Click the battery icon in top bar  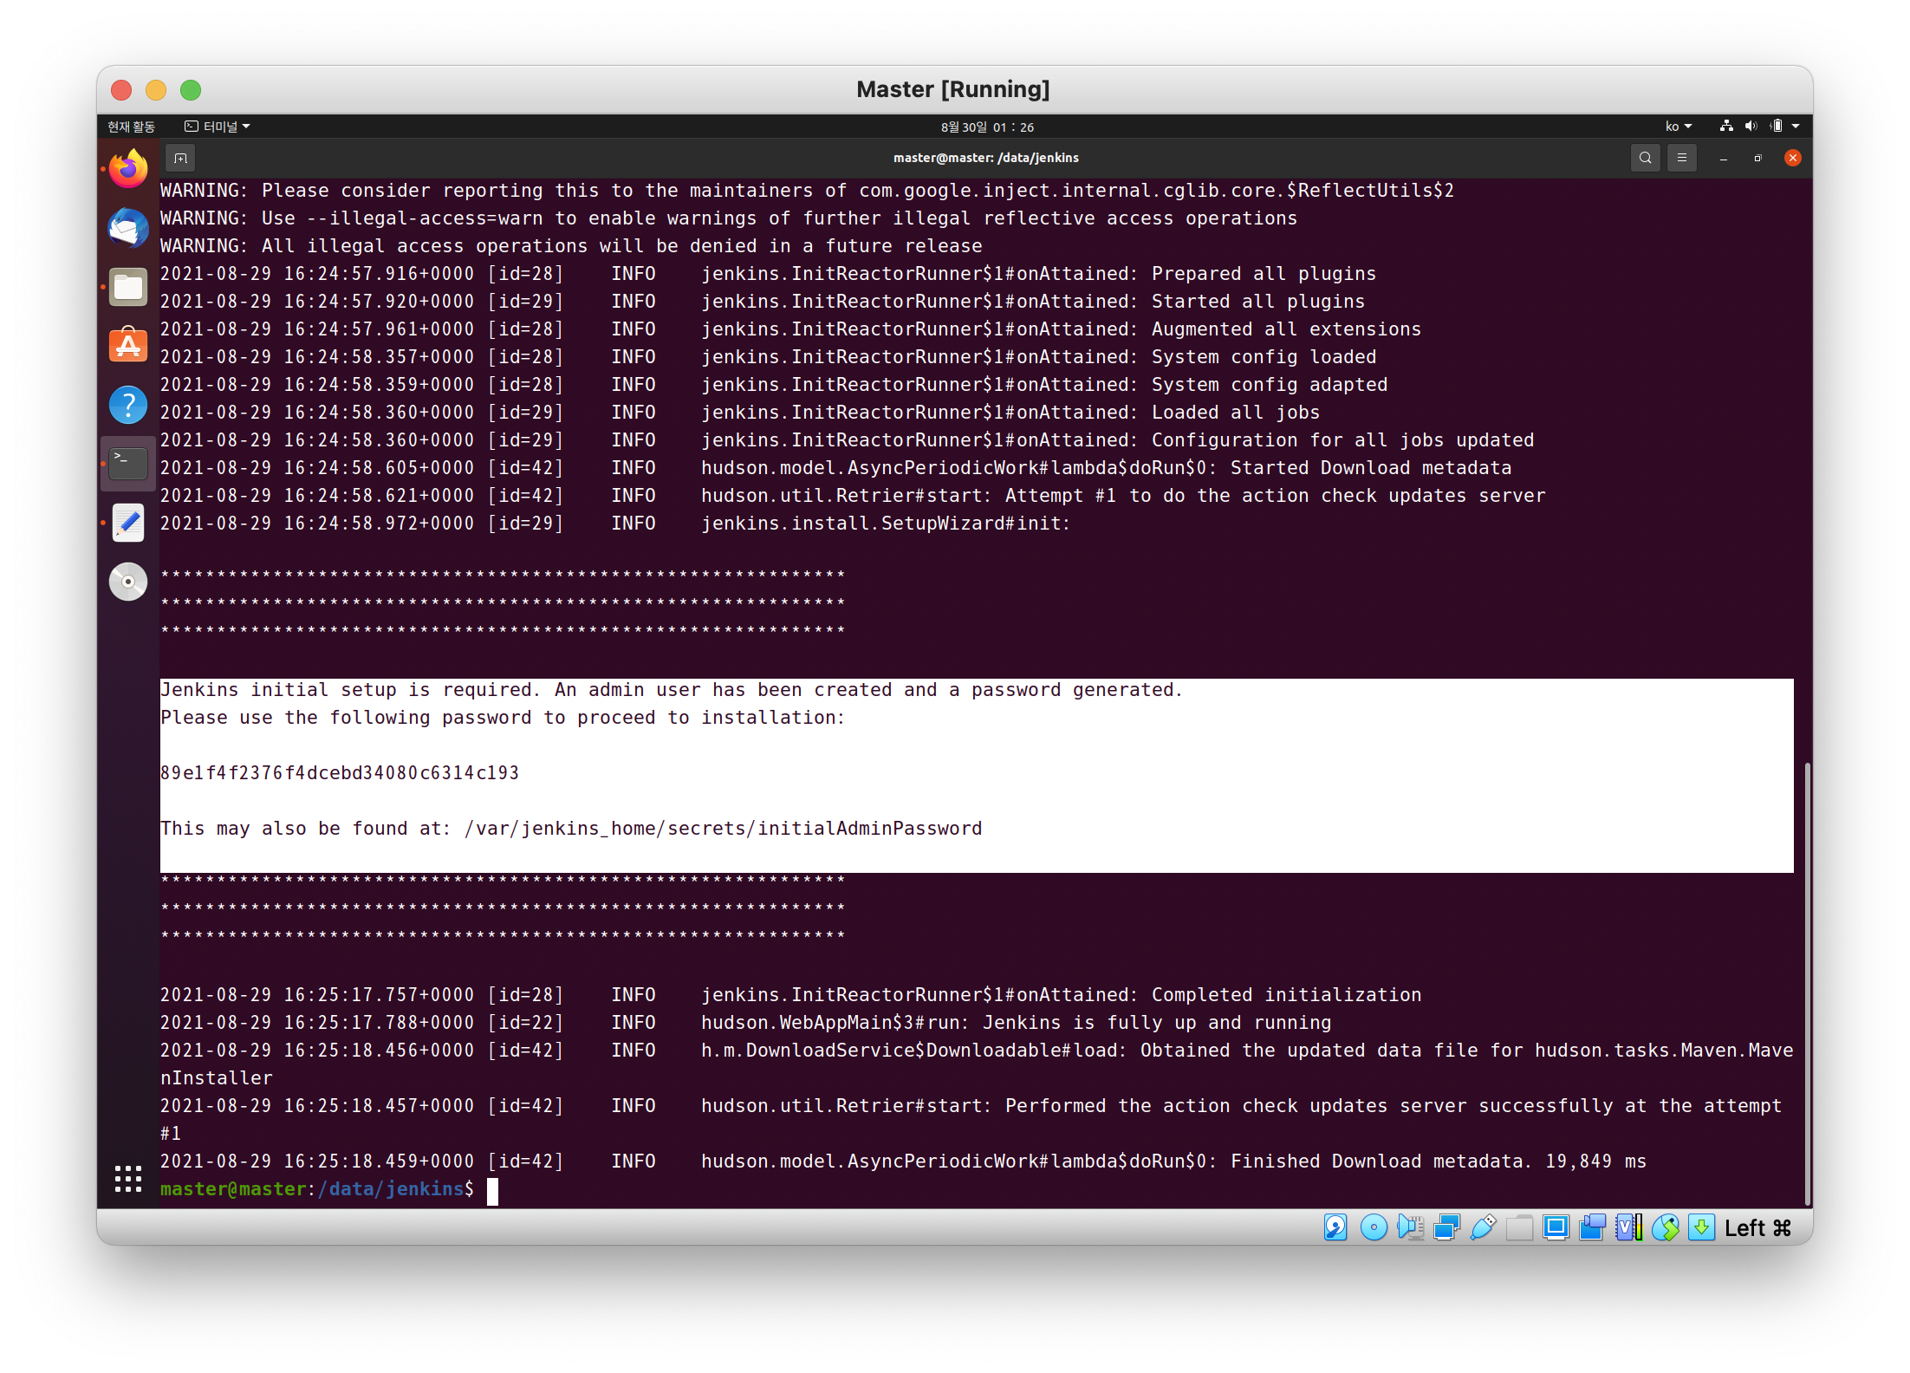pos(1777,127)
